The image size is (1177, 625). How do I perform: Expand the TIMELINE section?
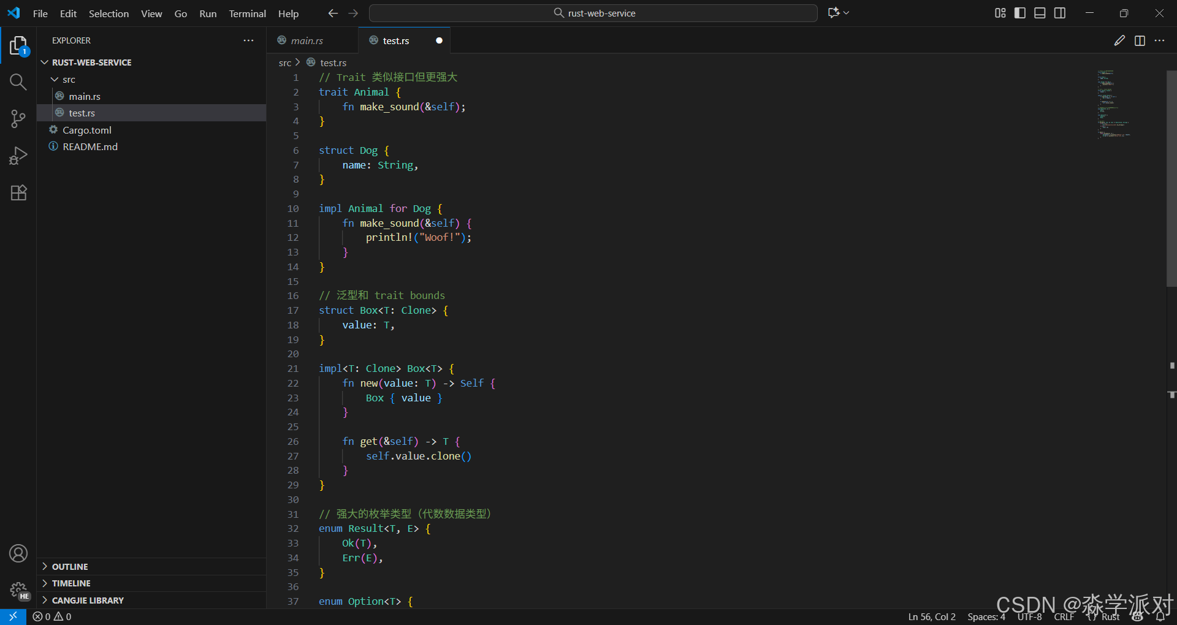(151, 583)
